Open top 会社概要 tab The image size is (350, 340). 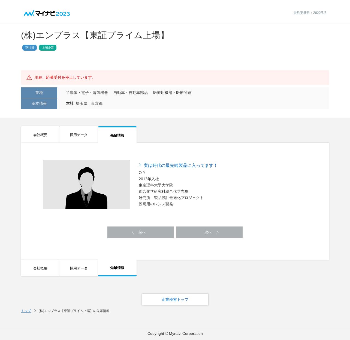tap(40, 134)
